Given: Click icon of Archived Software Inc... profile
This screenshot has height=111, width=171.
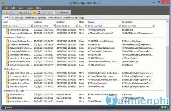Looking at the screenshot, I should point(8,41).
